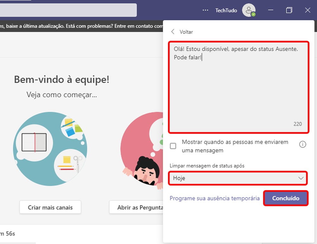Open the three-dot options menu
Viewport: 317px width, 244px height.
(x=205, y=10)
